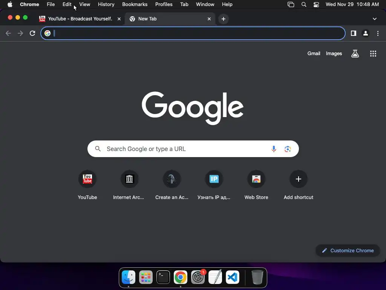Close the YouTube tab

[x=119, y=19]
